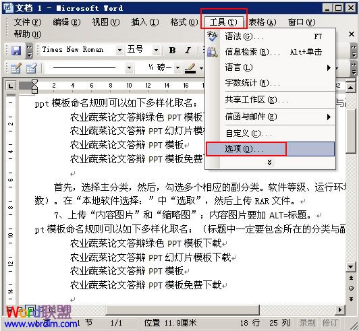Viewport: 359px width, 331px height.
Task: Click the 18 行 status bar entry
Action: [250, 323]
